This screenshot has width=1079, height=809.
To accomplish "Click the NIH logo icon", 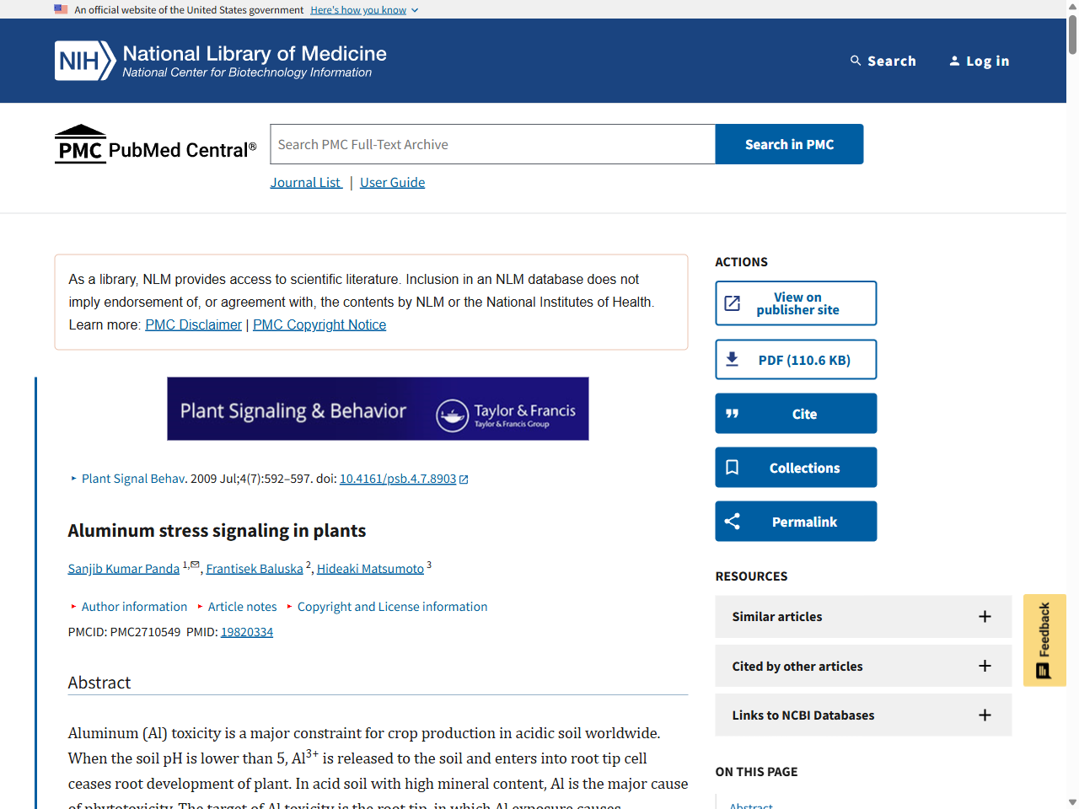I will point(84,61).
